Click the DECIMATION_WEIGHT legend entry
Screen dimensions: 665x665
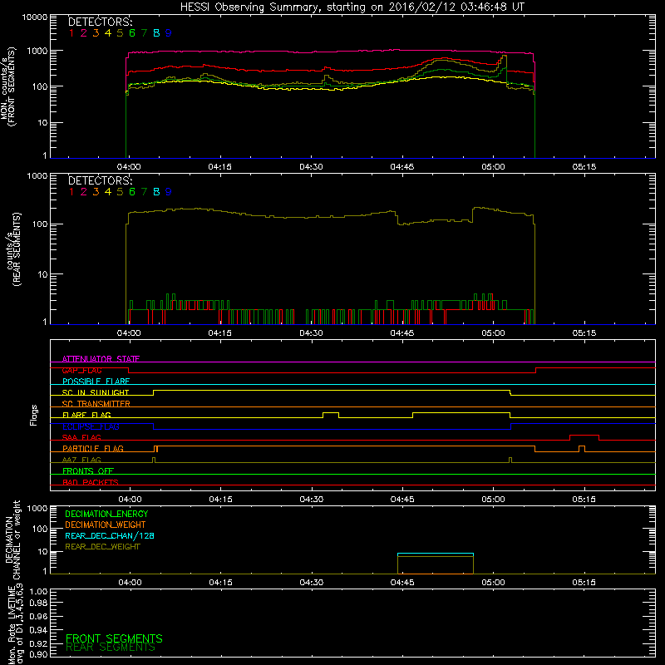pyautogui.click(x=106, y=525)
